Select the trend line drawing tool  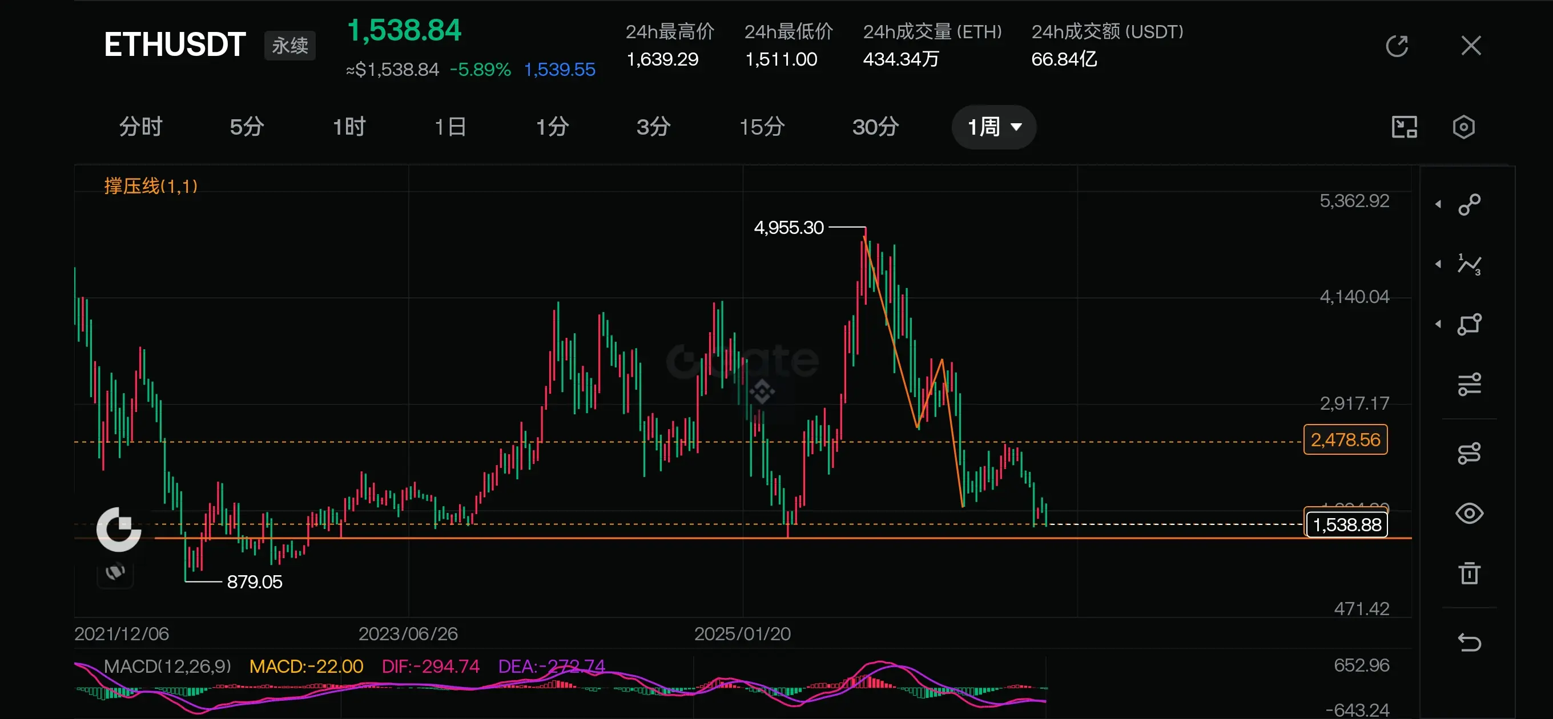coord(1469,204)
